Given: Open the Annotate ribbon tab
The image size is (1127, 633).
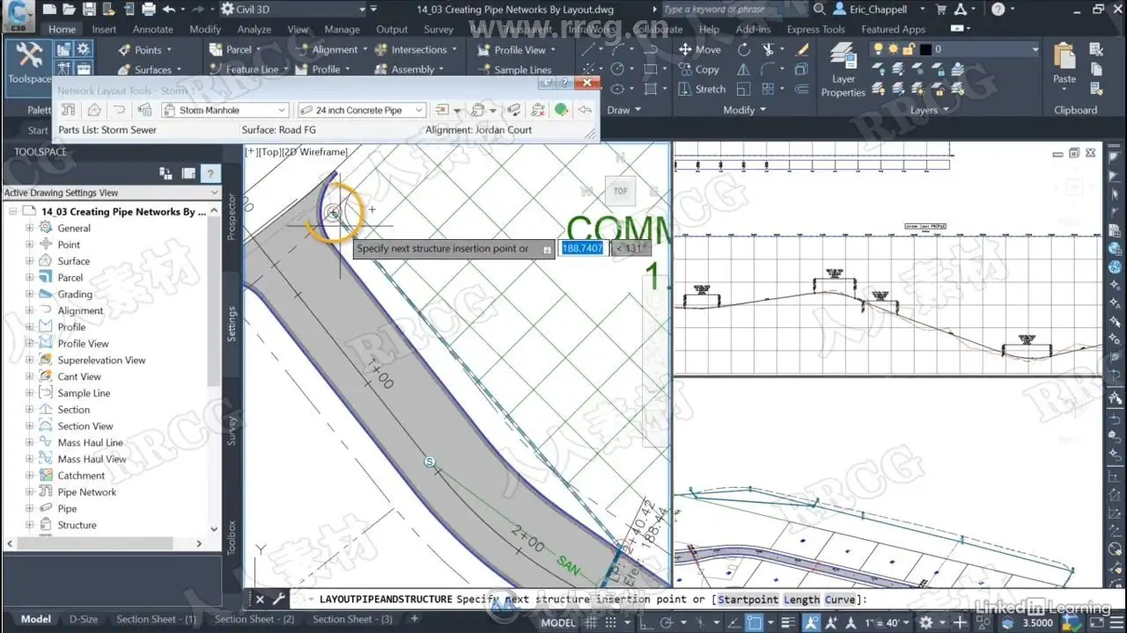Looking at the screenshot, I should pos(152,29).
